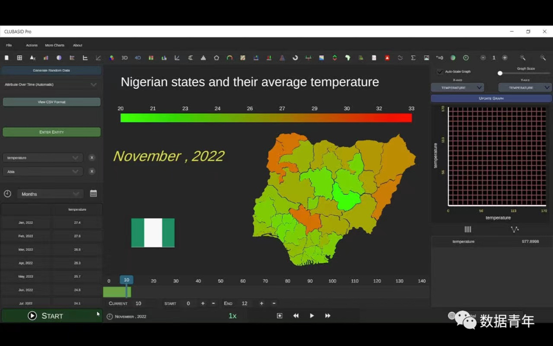Open the More Charts menu
This screenshot has width=553, height=346.
(x=55, y=45)
